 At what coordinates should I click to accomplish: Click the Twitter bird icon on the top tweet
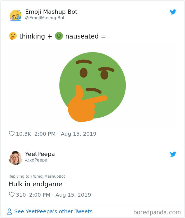173,12
